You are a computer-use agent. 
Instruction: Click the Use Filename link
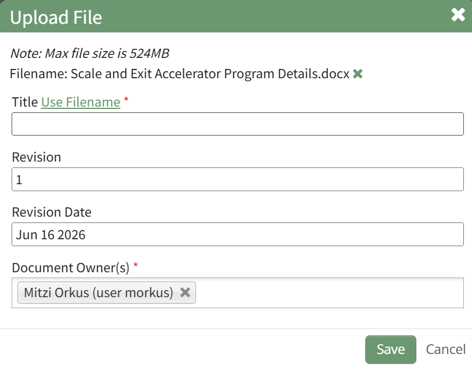coord(81,102)
